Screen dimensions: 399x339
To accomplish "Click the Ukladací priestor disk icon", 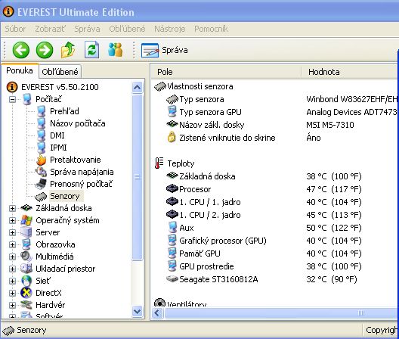I will click(x=26, y=269).
